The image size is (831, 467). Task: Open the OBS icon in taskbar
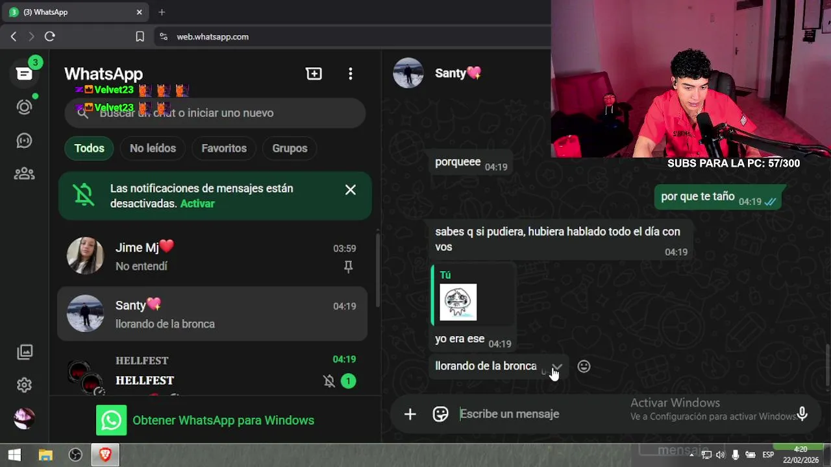75,455
